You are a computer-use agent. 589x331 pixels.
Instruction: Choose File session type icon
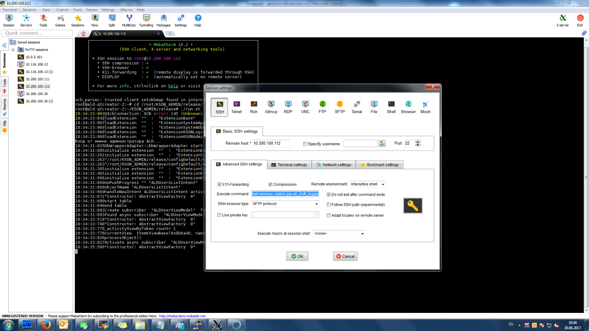pyautogui.click(x=374, y=107)
